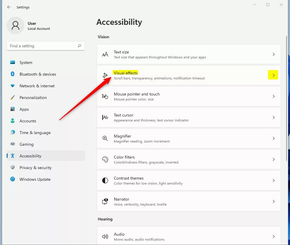Click the Find a setting search box

tap(46, 46)
